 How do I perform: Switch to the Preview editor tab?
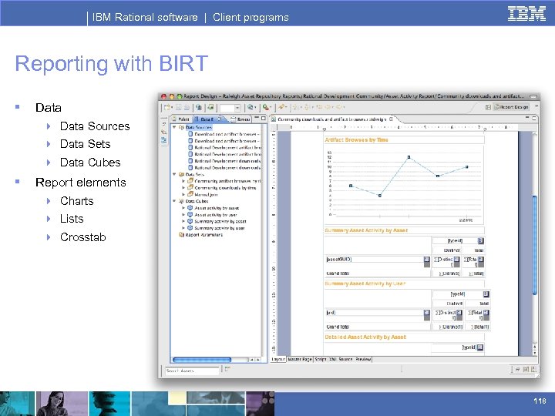[363, 359]
